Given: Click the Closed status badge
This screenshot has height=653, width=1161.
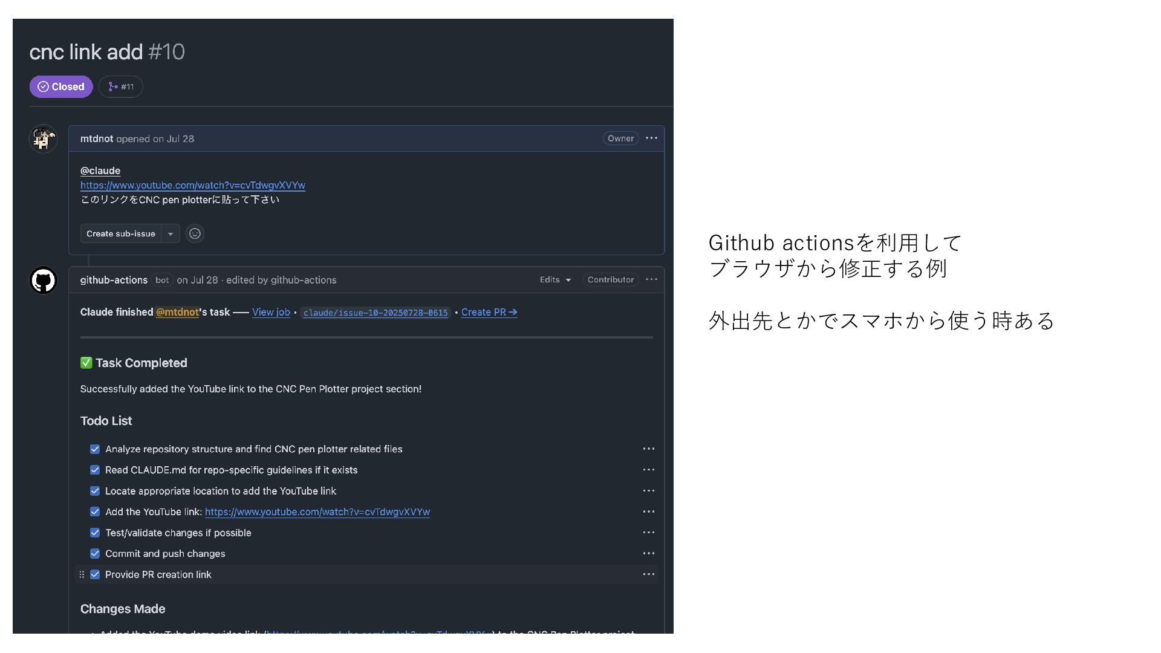Looking at the screenshot, I should pos(61,87).
